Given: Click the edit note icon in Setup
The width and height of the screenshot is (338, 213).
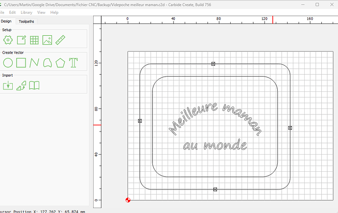Looking at the screenshot, I should [22, 40].
